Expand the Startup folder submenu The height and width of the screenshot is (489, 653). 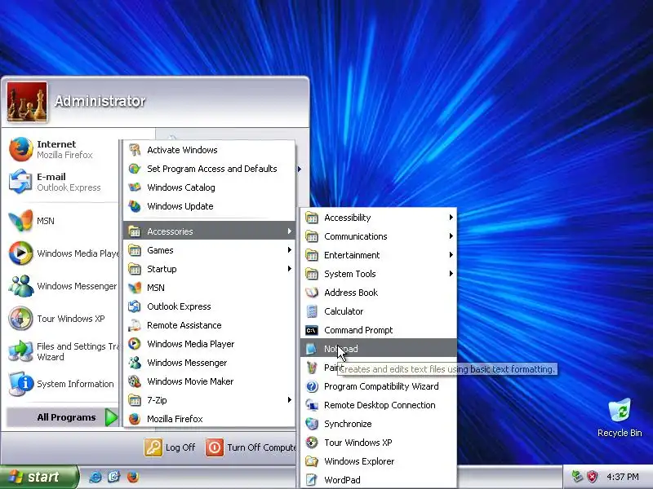coord(209,269)
